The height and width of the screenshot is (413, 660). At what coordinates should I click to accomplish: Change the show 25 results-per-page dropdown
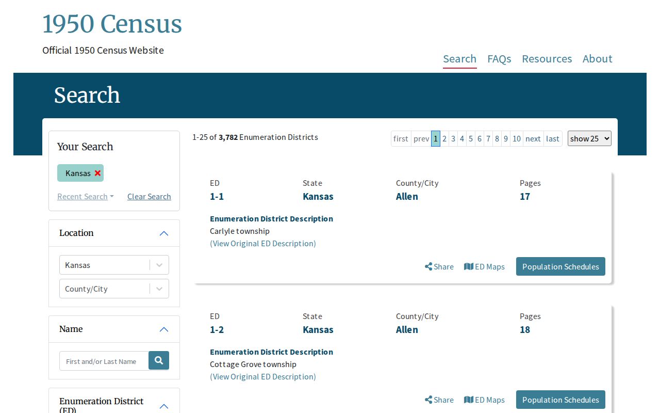[589, 138]
